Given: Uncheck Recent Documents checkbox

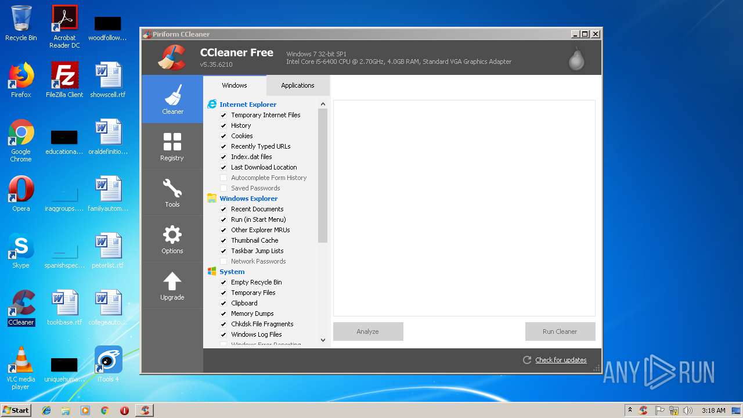Looking at the screenshot, I should [x=223, y=209].
